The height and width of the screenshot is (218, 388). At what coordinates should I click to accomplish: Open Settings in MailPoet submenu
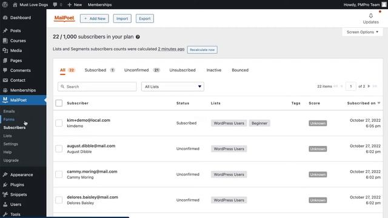(x=11, y=144)
